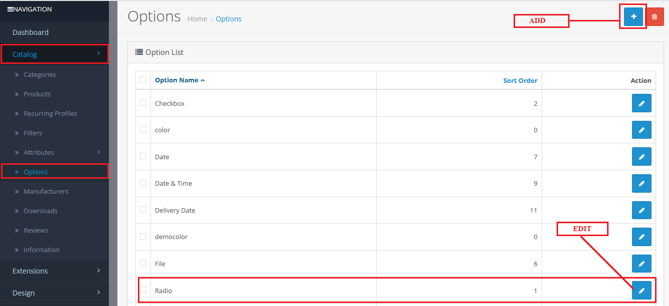This screenshot has height=306, width=669.
Task: Click the Radio option name text
Action: coord(163,291)
